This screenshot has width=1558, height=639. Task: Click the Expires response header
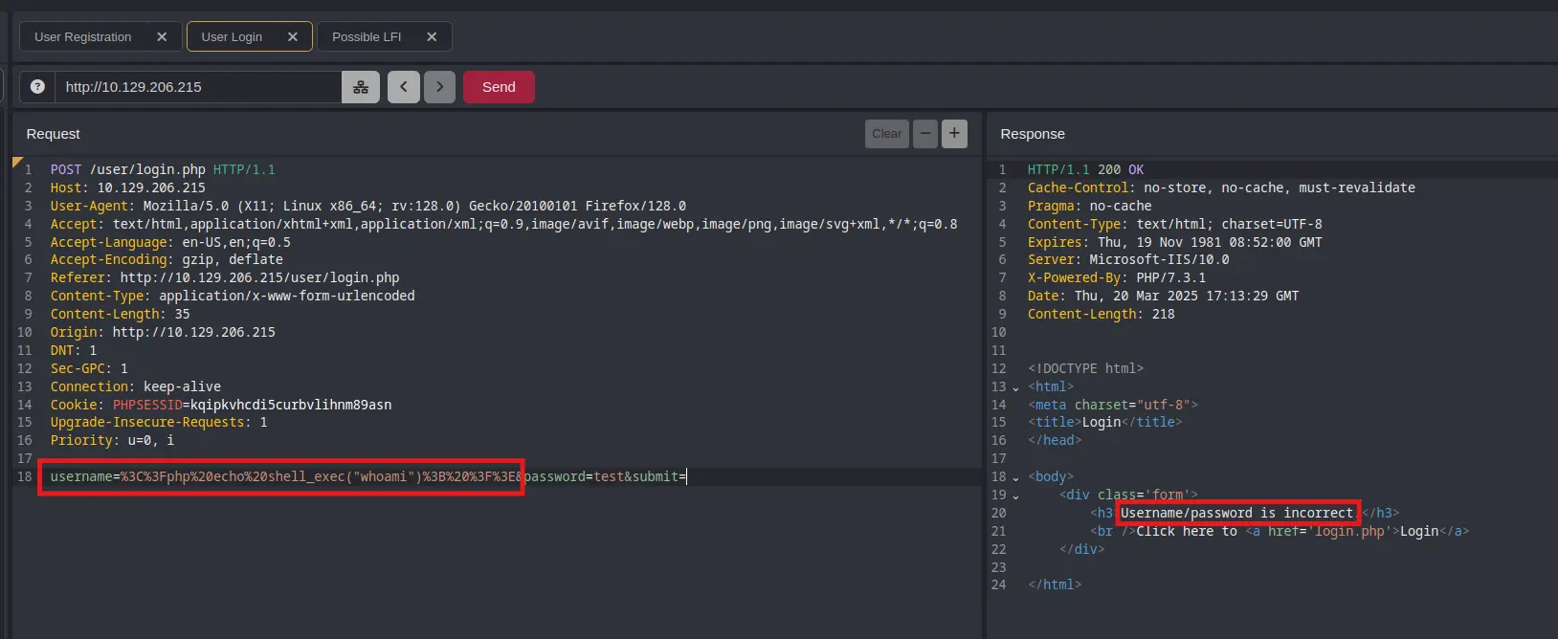1175,242
